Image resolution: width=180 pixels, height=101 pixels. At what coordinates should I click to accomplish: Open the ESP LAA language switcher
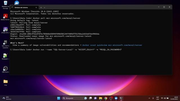click(157, 98)
